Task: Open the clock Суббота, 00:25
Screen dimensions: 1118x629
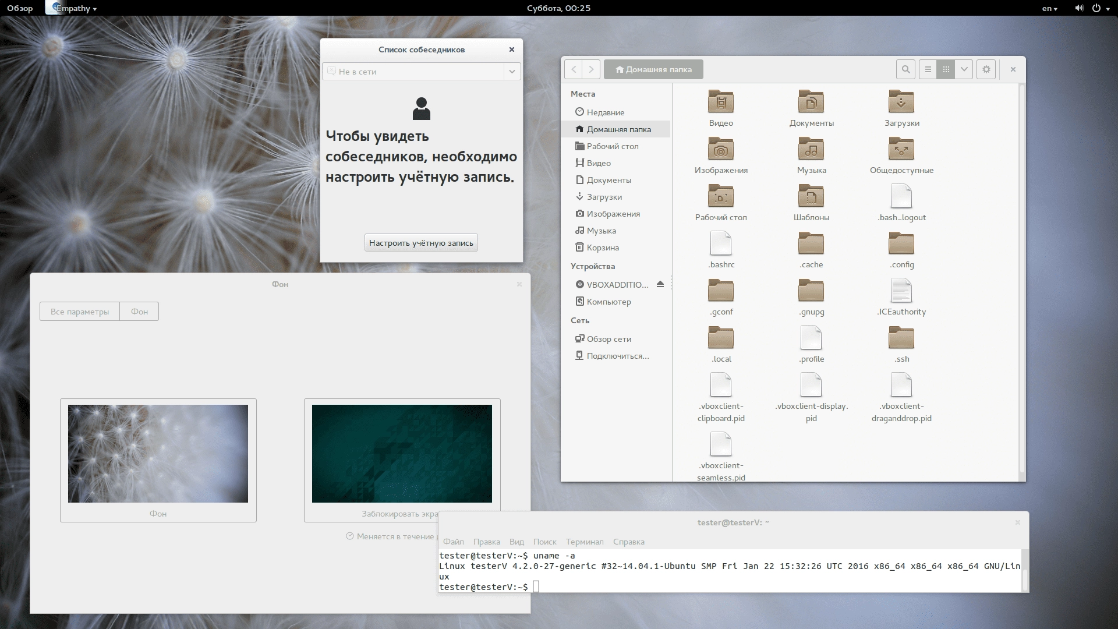Action: 558,8
